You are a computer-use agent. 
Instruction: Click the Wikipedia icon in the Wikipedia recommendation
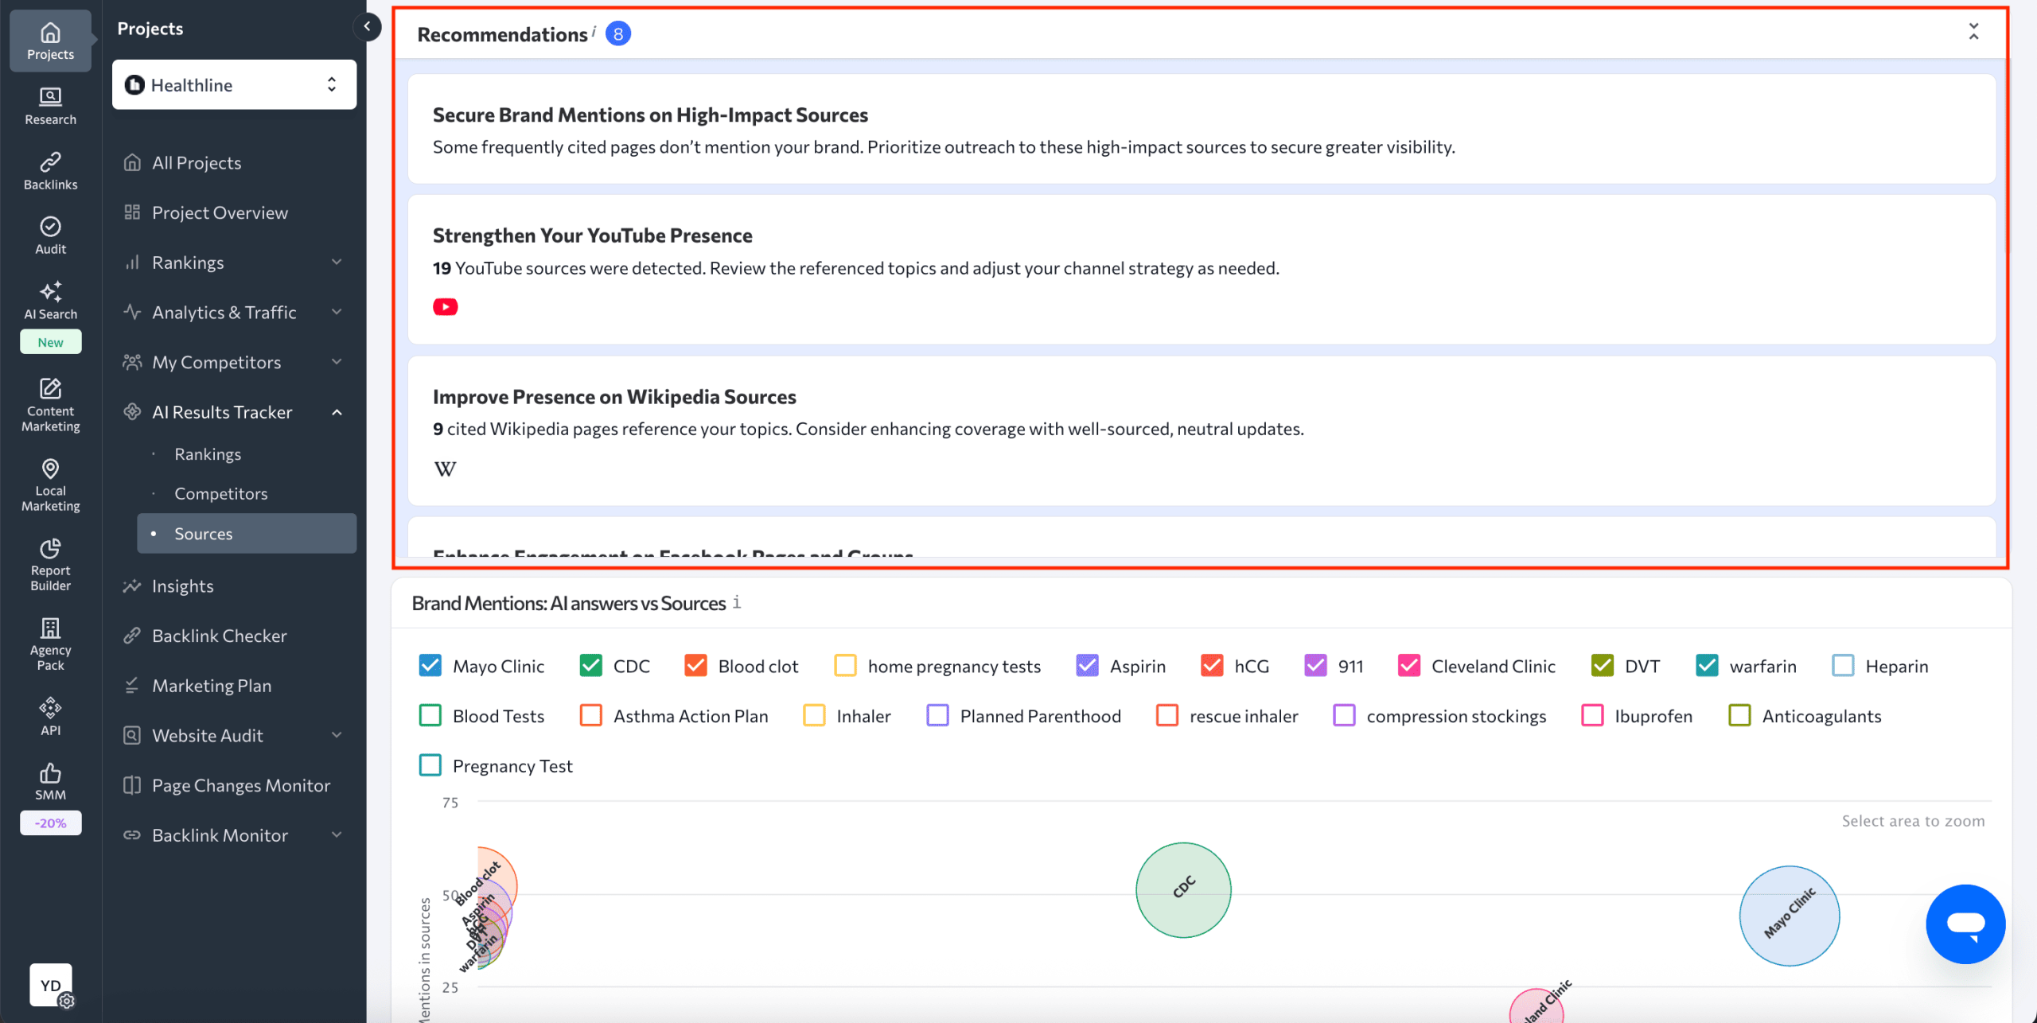[445, 469]
